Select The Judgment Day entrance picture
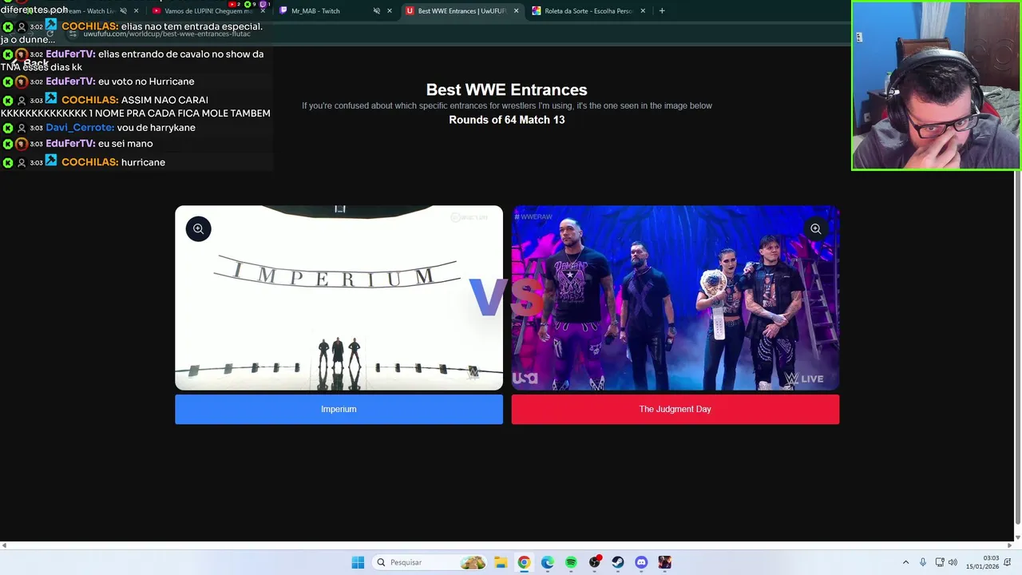This screenshot has height=575, width=1022. coord(675,298)
